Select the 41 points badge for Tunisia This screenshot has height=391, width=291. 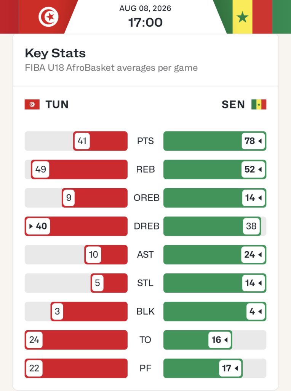coord(82,141)
